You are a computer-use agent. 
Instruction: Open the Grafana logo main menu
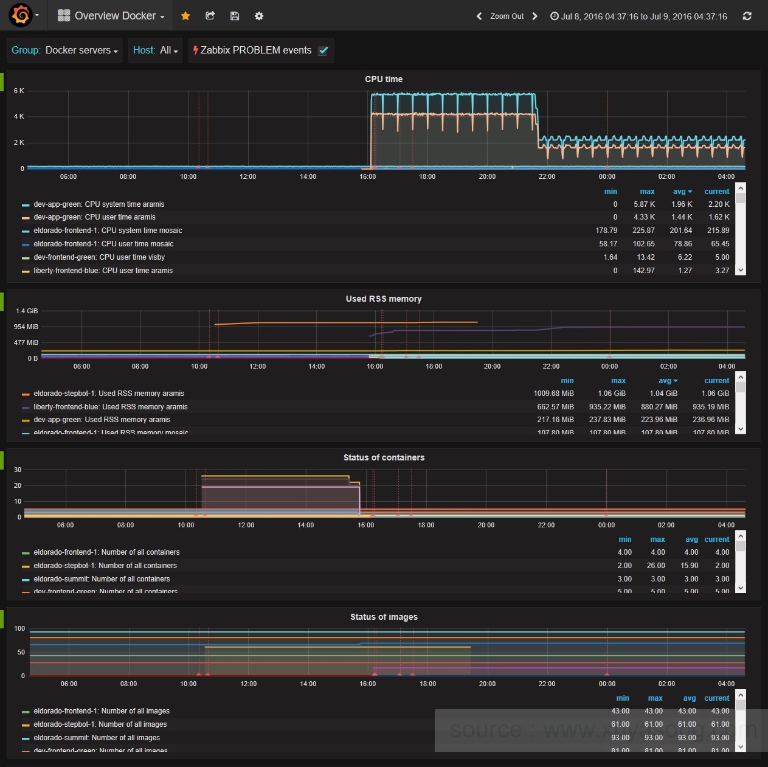[21, 15]
